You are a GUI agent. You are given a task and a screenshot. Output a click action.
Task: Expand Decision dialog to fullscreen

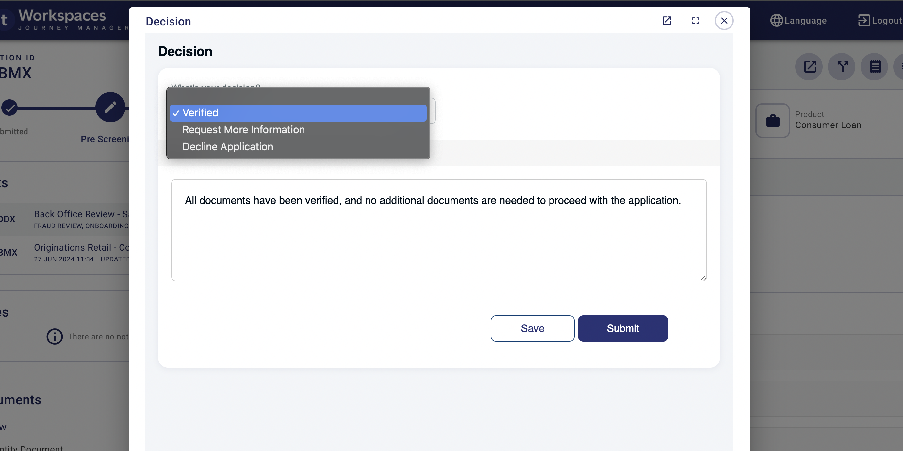pyautogui.click(x=695, y=21)
